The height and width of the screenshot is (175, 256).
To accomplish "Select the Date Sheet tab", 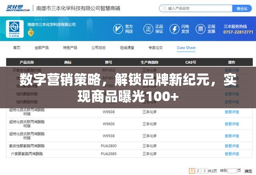I will point(186,48).
